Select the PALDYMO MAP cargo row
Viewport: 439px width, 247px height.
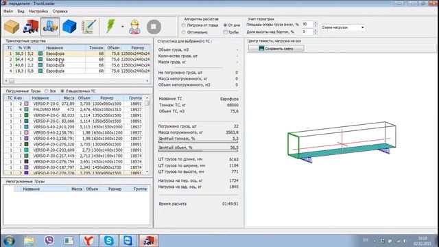pyautogui.click(x=74, y=110)
